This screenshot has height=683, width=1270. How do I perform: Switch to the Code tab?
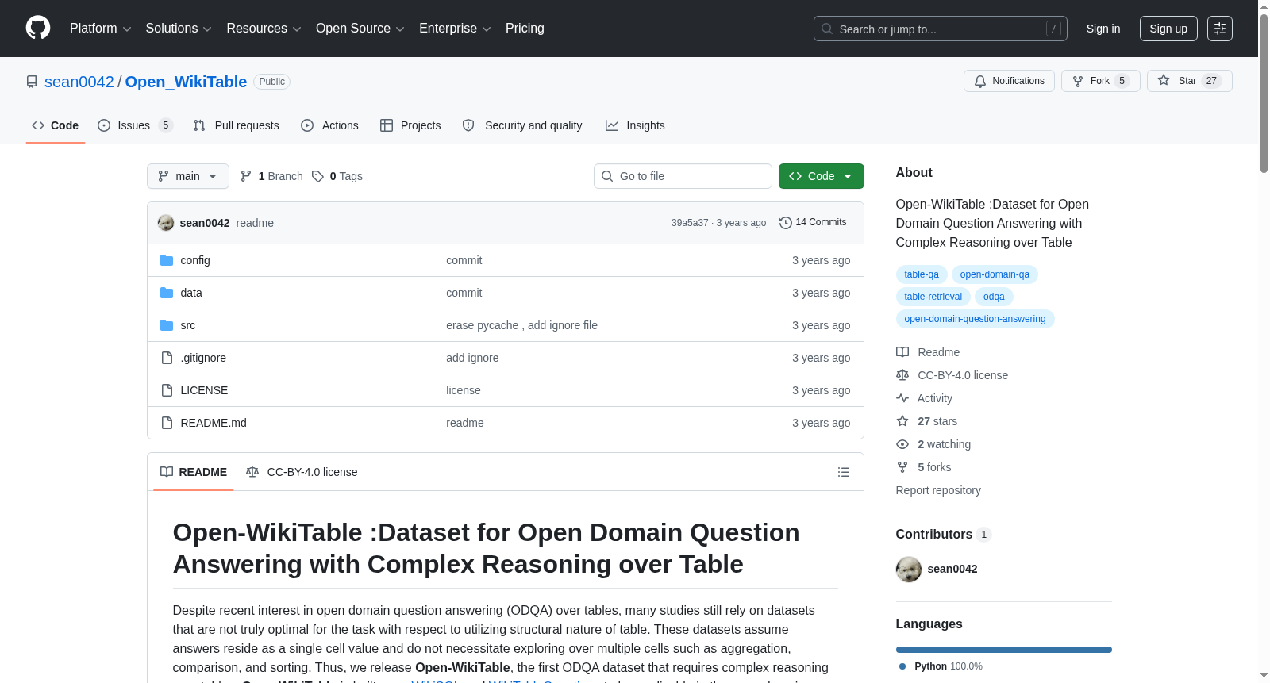56,125
